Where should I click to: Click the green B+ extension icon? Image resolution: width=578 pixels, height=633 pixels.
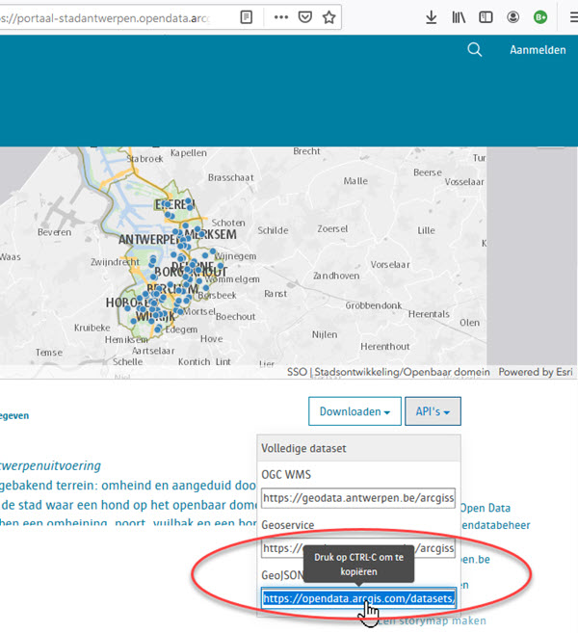tap(540, 17)
